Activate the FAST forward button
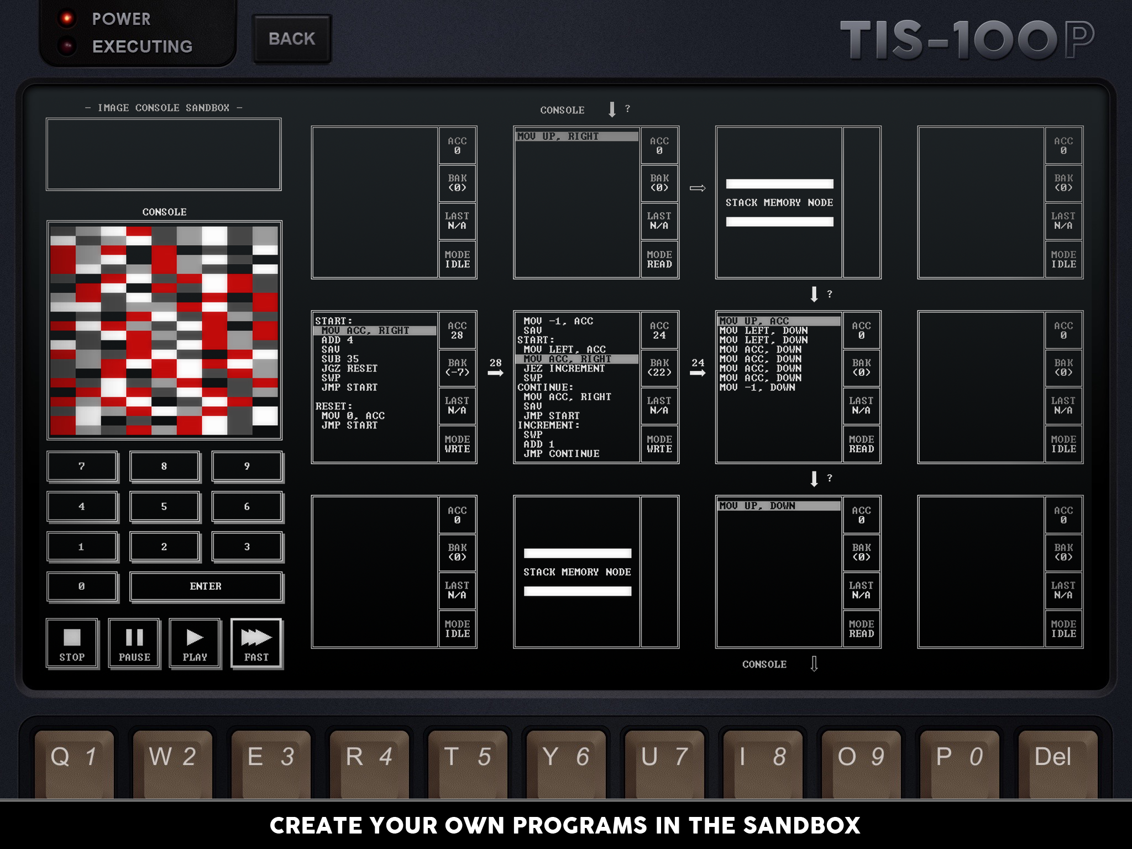 256,644
